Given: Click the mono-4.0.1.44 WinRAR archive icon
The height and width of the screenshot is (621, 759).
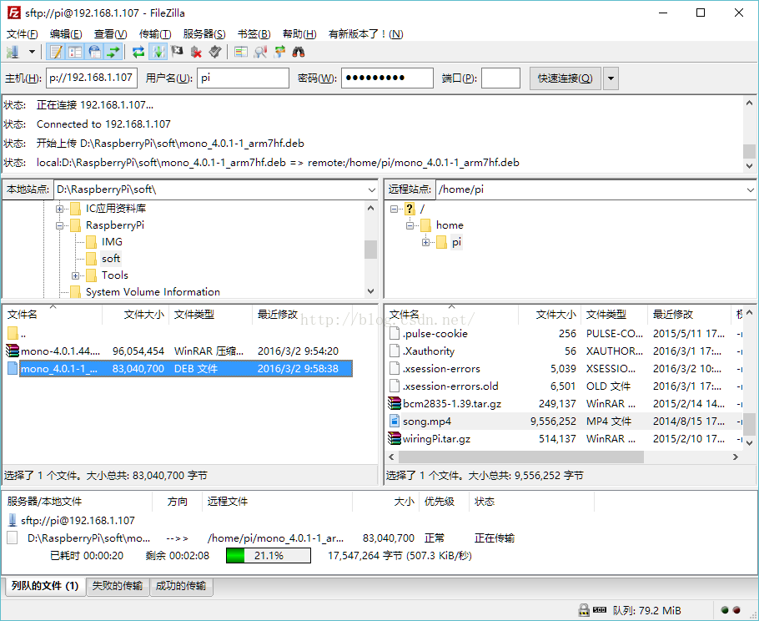Looking at the screenshot, I should pyautogui.click(x=13, y=351).
